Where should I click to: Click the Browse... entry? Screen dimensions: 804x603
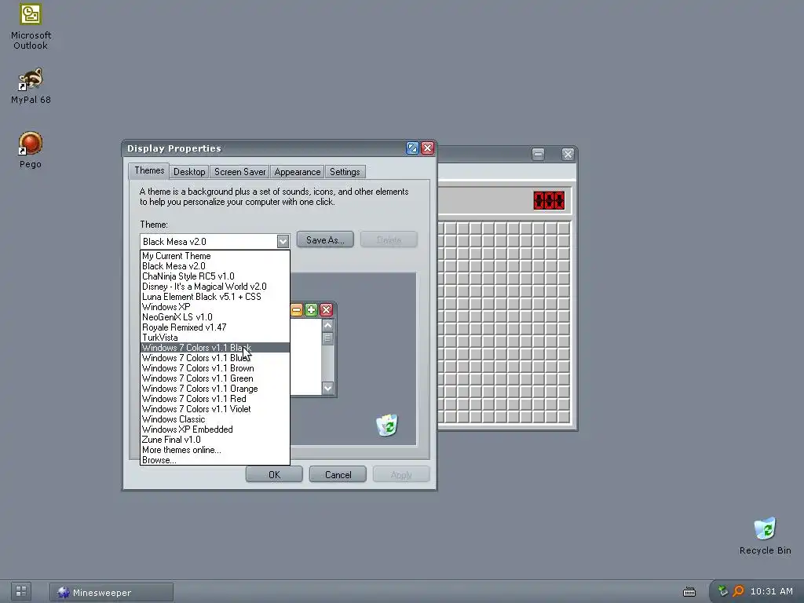click(x=215, y=460)
